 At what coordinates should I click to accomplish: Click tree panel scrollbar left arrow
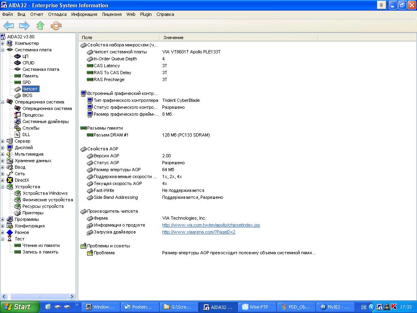tap(4, 297)
